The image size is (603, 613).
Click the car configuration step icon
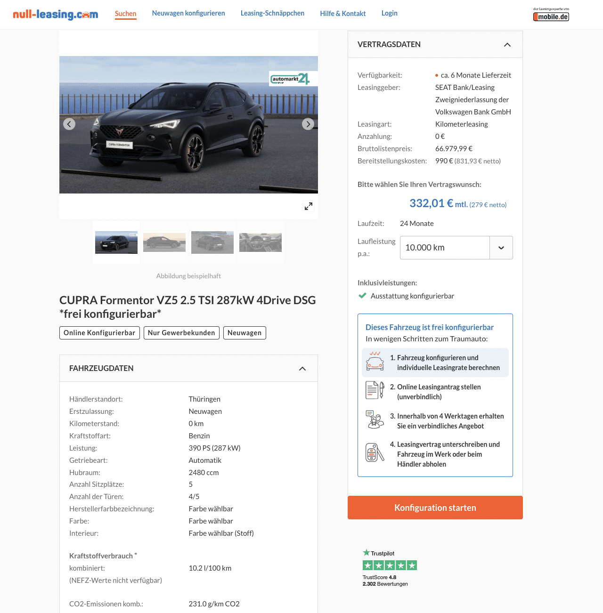click(375, 362)
